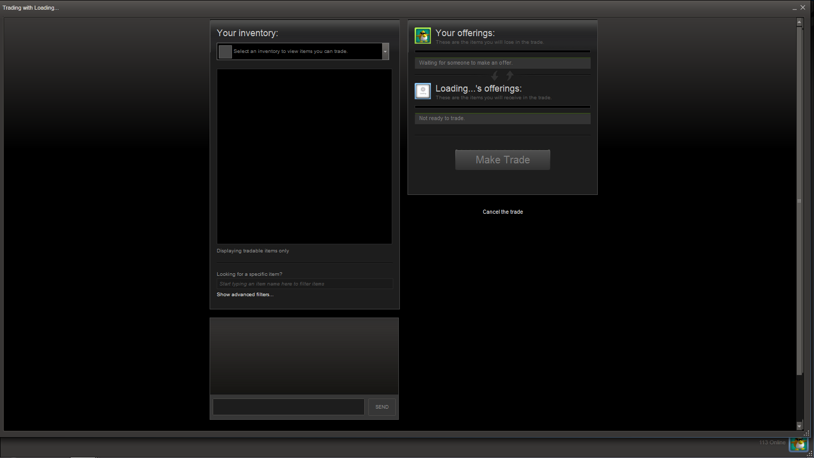Click your avatar beside Your offerings
814x458 pixels.
[x=423, y=36]
